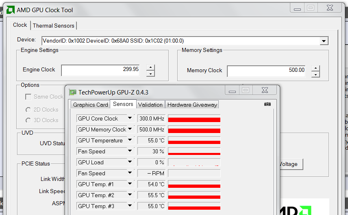Open the Validation tab in GPU-Z
The width and height of the screenshot is (348, 215).
150,105
